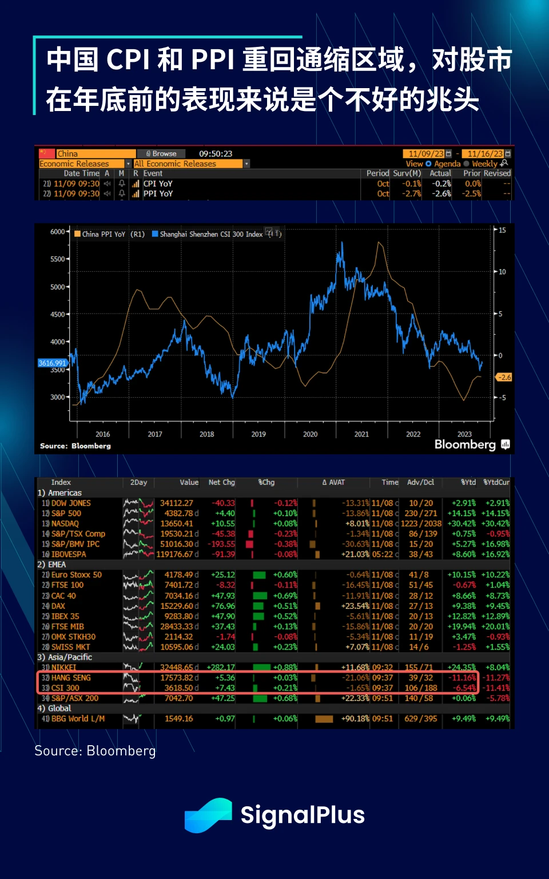
Task: Click the Δ AVAT column header
Action: click(333, 482)
